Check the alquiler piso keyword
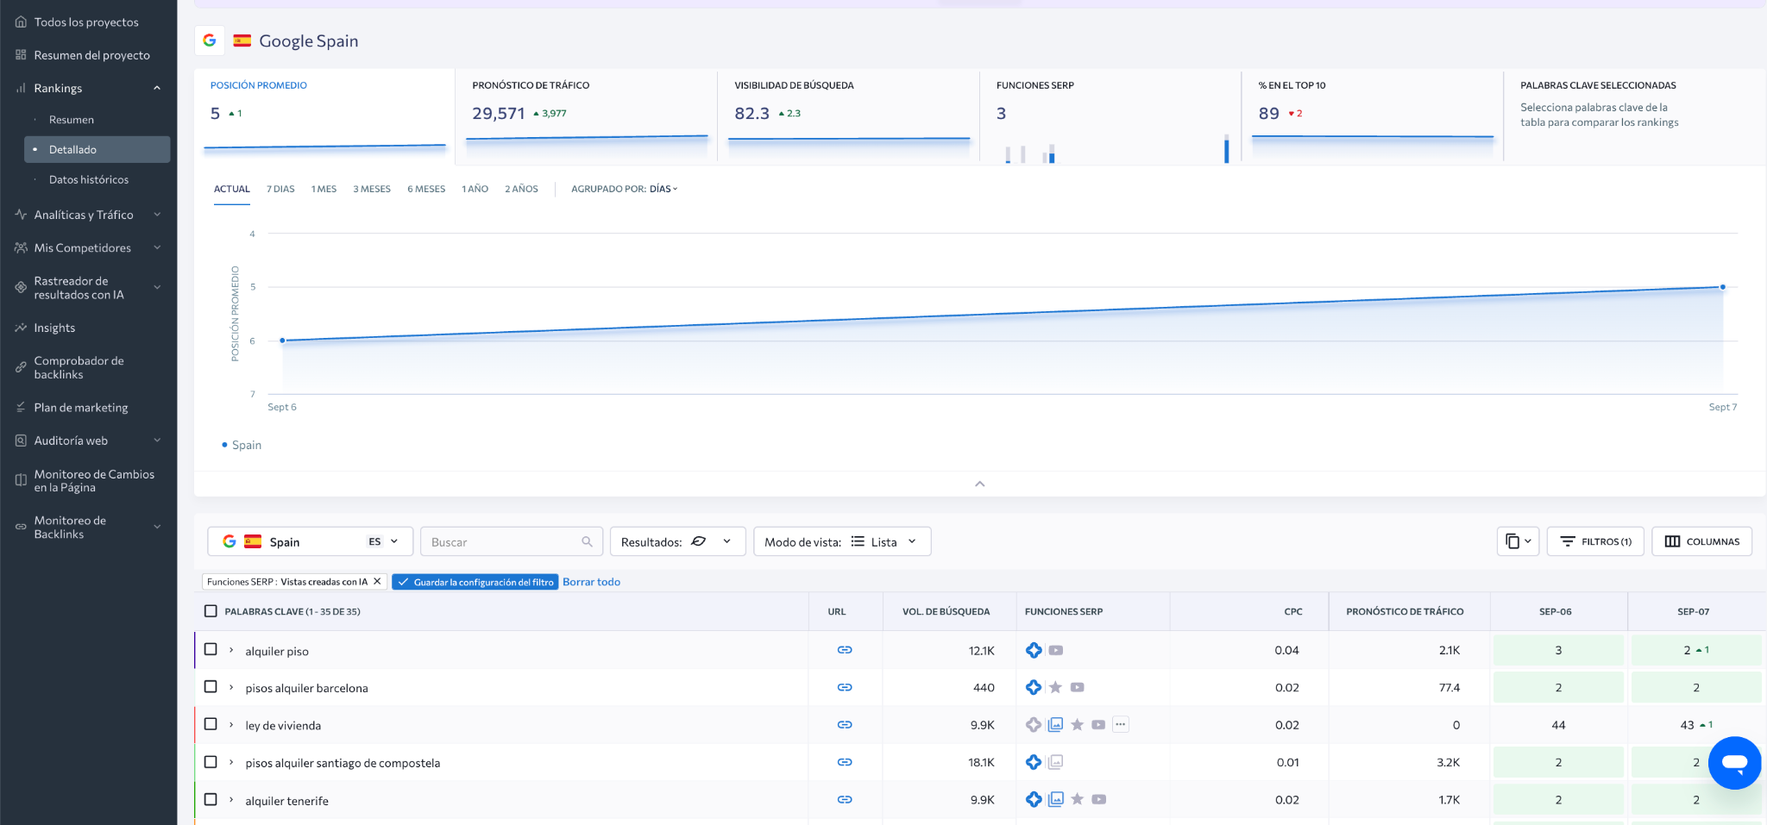Screen dimensions: 1767x825 [x=211, y=649]
